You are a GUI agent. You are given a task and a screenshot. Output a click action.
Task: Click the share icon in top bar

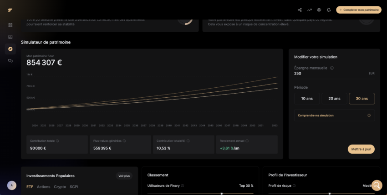pos(300,10)
